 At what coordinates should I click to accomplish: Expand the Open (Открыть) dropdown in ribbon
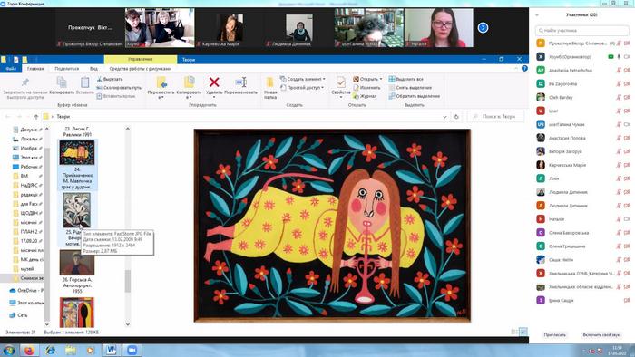coord(381,79)
